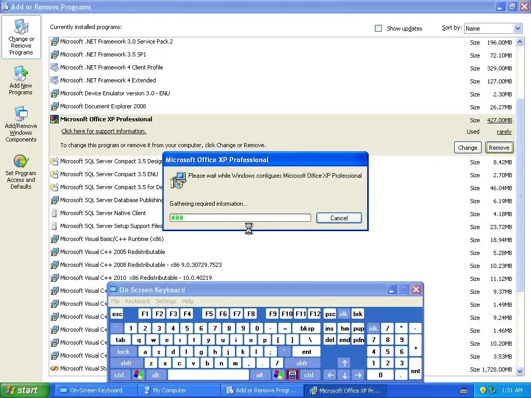
Task: Click Visual Basic/C++ Runtime (x86) icon
Action: coord(54,239)
